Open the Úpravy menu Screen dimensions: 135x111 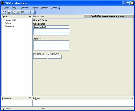pyautogui.click(x=15, y=8)
